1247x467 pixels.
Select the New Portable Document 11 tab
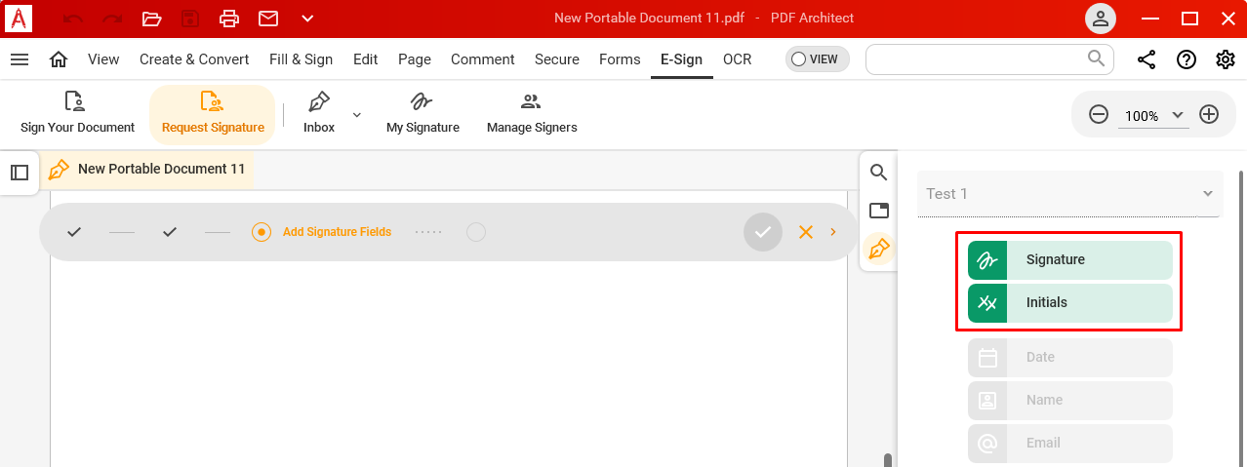click(147, 169)
